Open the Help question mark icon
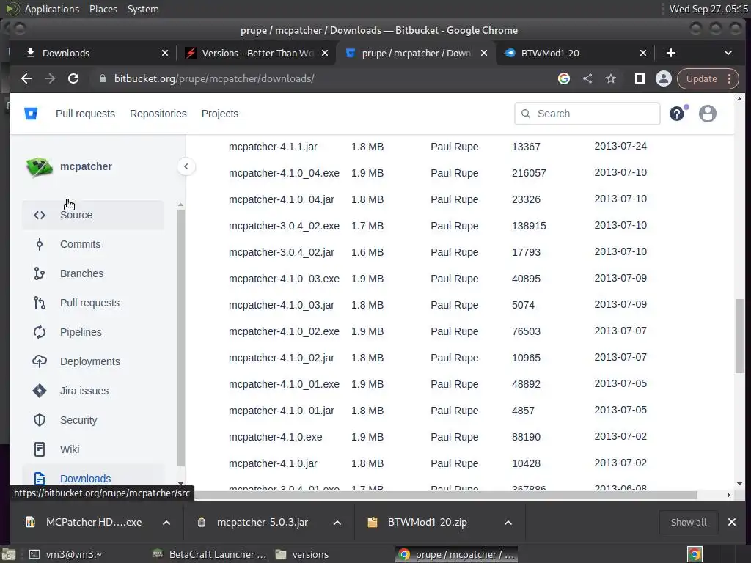Viewport: 751px width, 563px height. [677, 114]
